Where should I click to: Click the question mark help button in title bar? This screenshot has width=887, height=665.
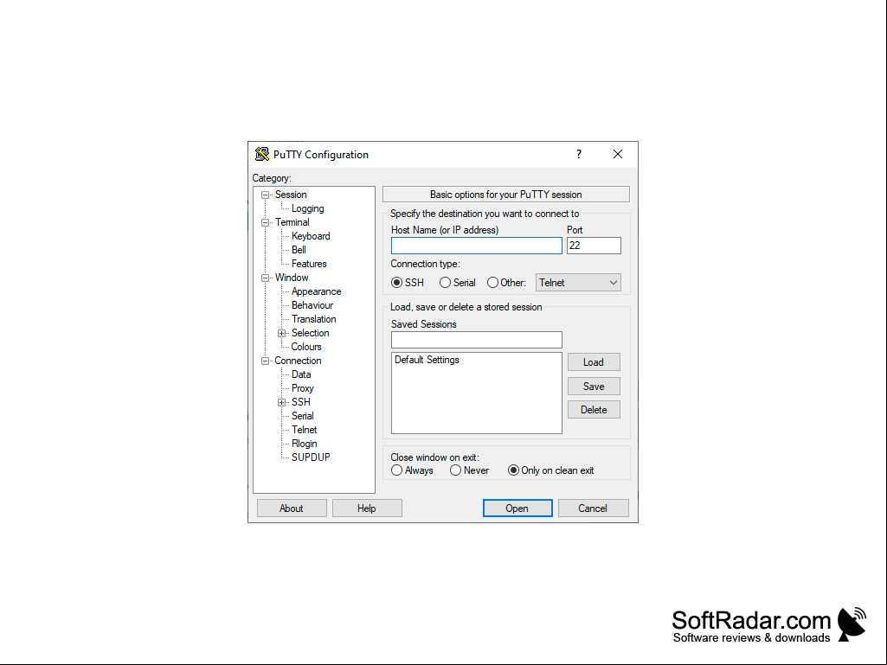tap(579, 155)
